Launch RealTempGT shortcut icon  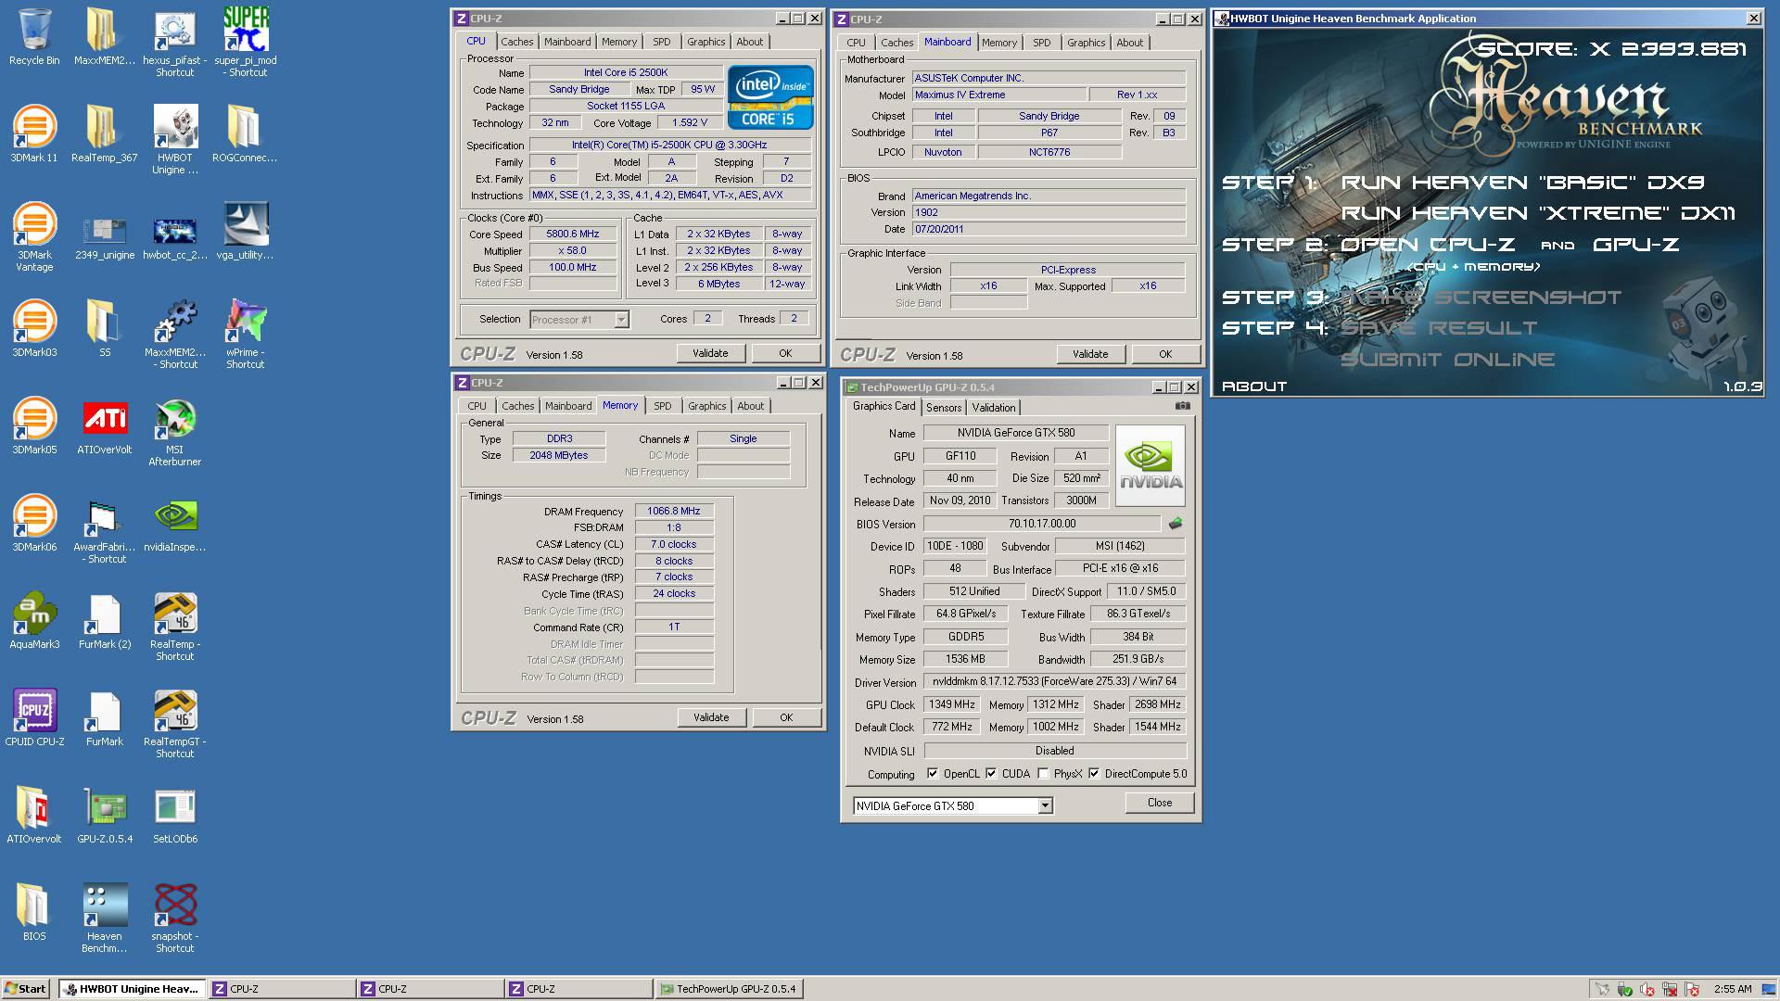pos(174,711)
